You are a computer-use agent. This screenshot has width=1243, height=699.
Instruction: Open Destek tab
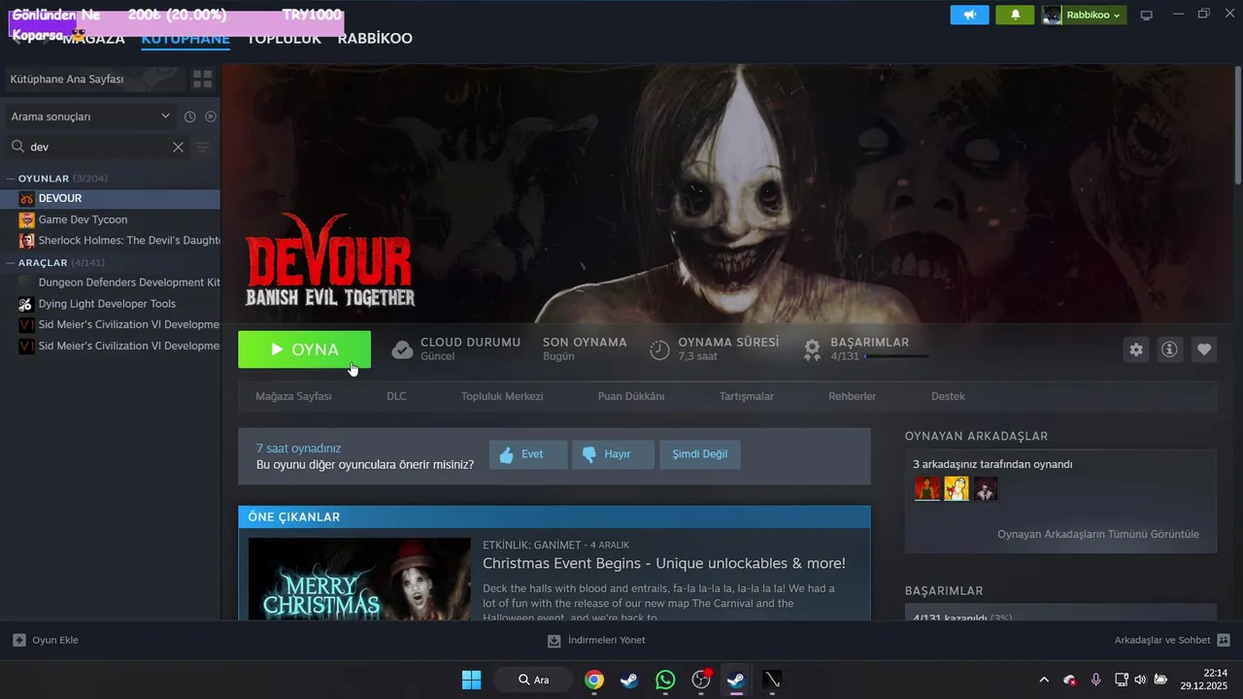[x=948, y=396]
